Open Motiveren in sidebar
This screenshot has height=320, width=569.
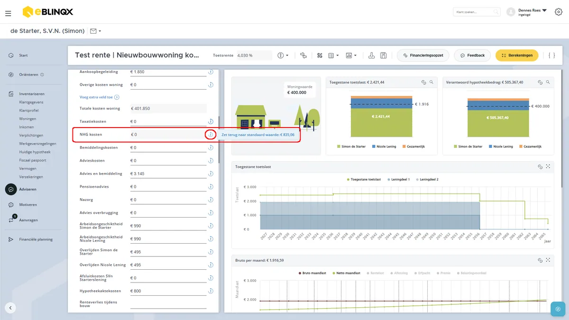pos(28,205)
